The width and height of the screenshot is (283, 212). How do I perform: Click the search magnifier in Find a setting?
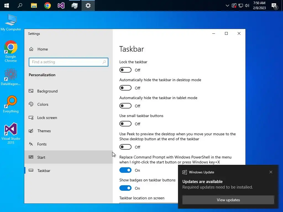(104, 62)
